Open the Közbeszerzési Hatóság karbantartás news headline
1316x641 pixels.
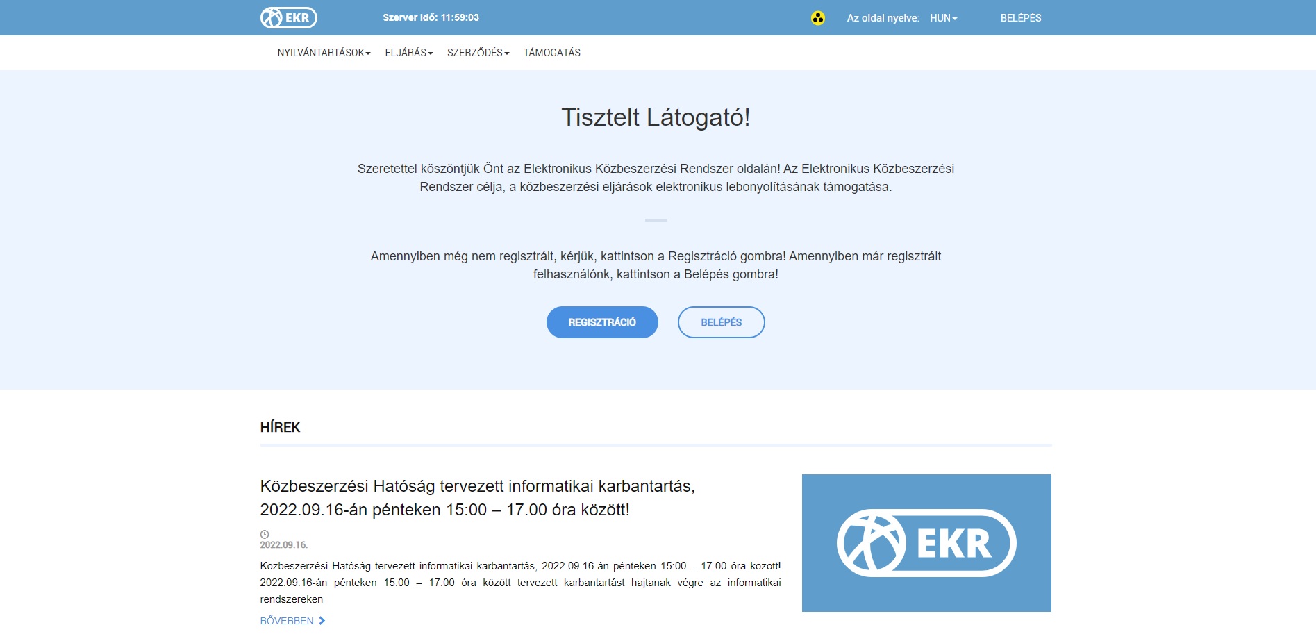[x=477, y=497]
